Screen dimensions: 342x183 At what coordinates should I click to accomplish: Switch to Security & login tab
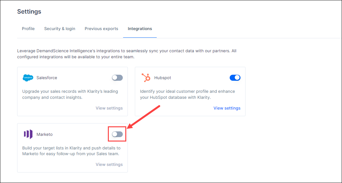(60, 29)
